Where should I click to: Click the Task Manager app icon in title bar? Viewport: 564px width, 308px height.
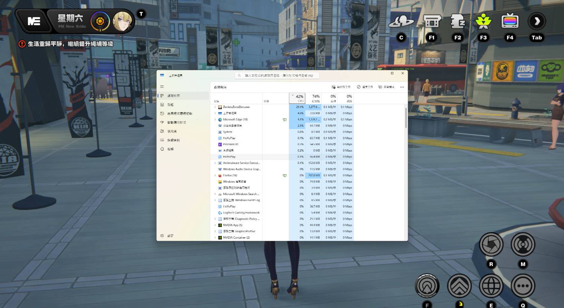[x=162, y=75]
